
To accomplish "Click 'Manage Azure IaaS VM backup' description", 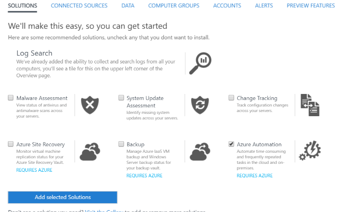I will [149, 160].
